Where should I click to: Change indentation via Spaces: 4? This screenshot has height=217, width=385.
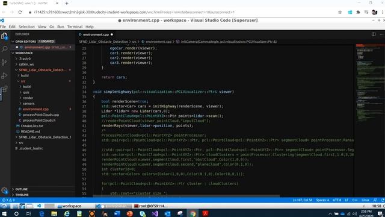tap(322, 200)
